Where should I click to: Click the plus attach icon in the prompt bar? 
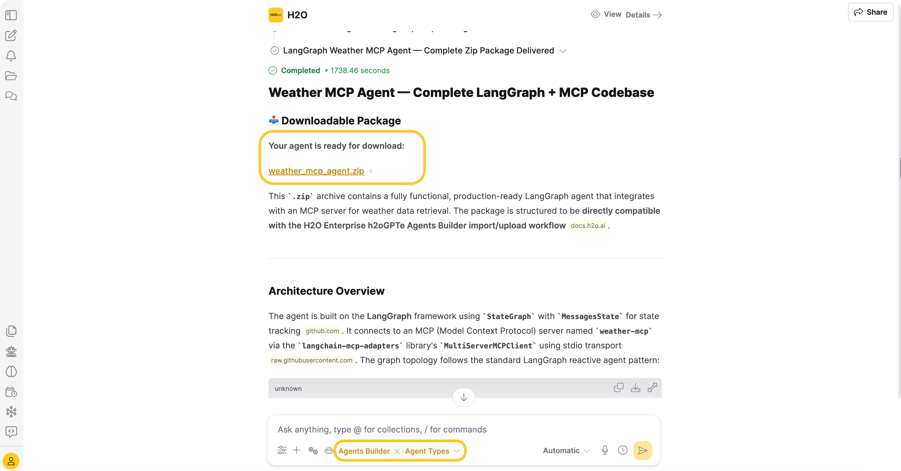[297, 450]
